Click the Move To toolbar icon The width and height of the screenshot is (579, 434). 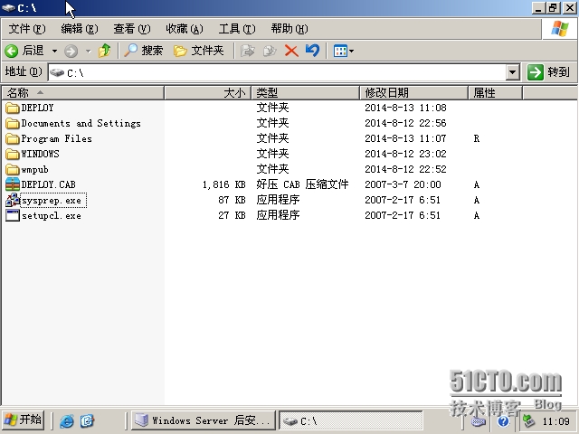pos(247,51)
